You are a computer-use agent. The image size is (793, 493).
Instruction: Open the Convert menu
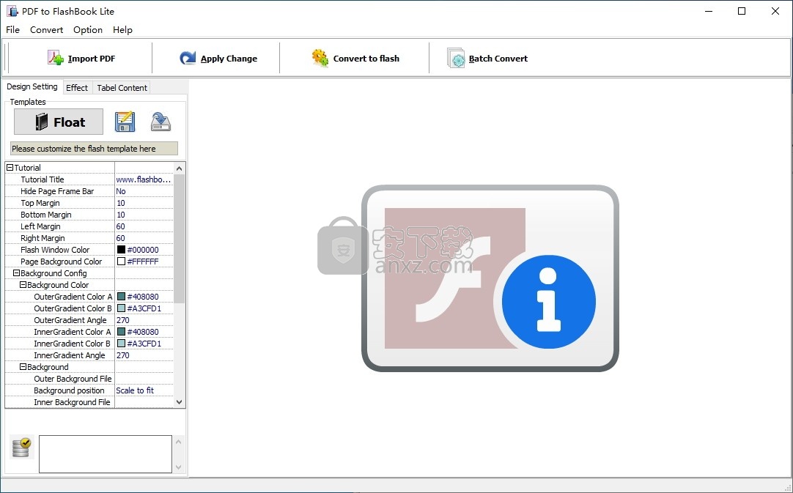tap(46, 30)
